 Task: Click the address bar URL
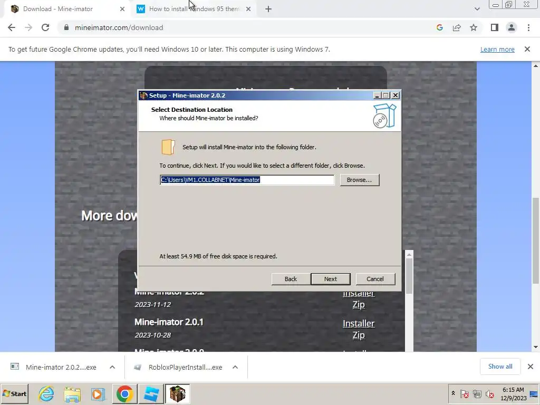(x=119, y=27)
